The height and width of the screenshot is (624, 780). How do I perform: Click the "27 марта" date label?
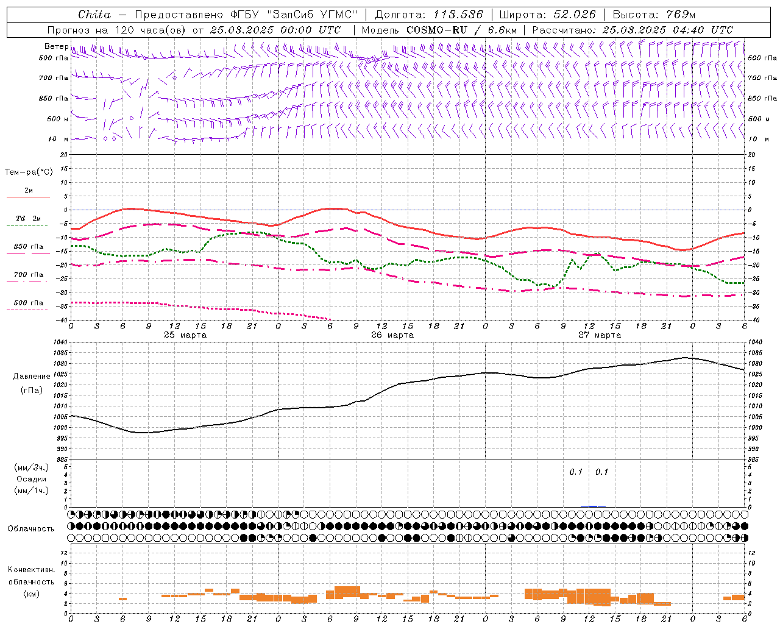[600, 335]
